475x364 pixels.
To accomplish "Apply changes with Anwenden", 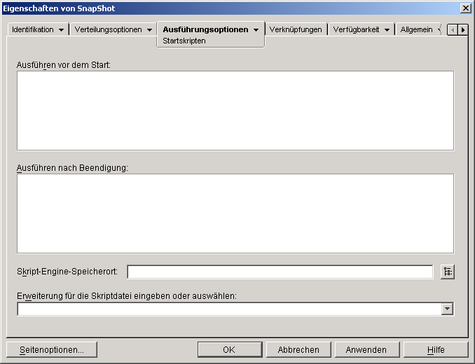I will 367,350.
